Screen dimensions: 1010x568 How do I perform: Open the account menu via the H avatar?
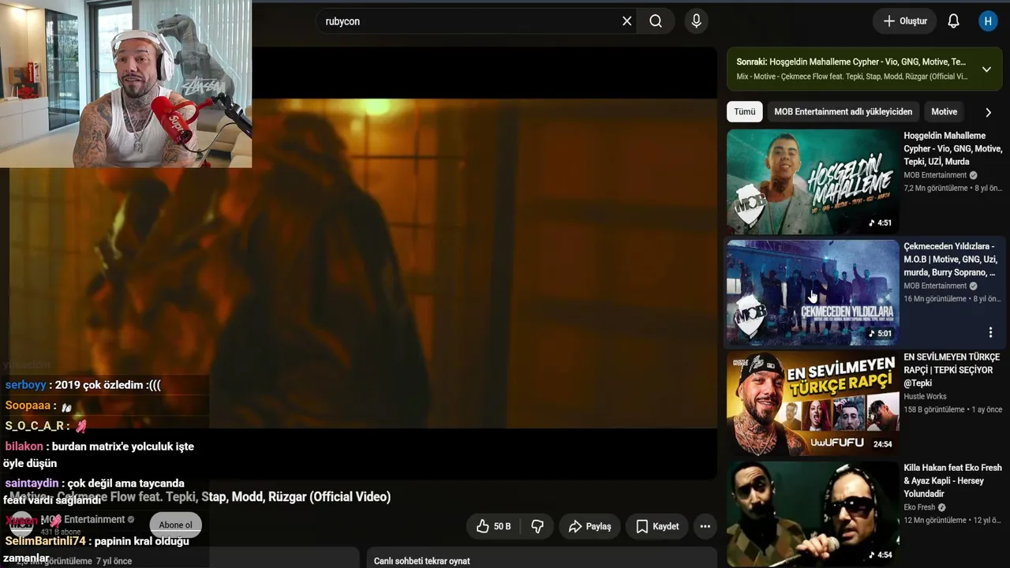(x=988, y=21)
